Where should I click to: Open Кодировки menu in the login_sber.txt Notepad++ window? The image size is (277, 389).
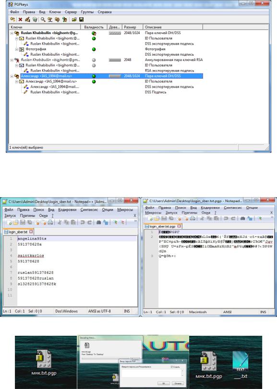click(x=67, y=210)
